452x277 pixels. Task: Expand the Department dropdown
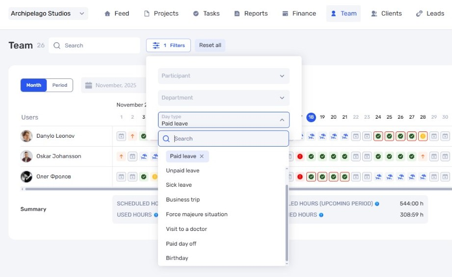(223, 98)
